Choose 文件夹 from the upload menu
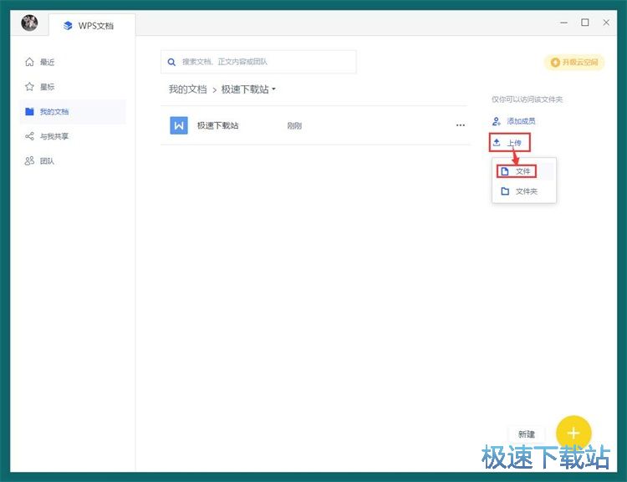Screen dimensions: 627x482 coord(524,191)
